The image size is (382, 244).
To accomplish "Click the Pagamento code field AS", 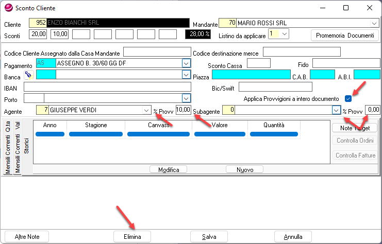I will pos(46,63).
